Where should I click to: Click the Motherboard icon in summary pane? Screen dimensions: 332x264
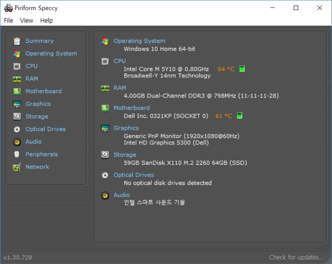(x=105, y=108)
